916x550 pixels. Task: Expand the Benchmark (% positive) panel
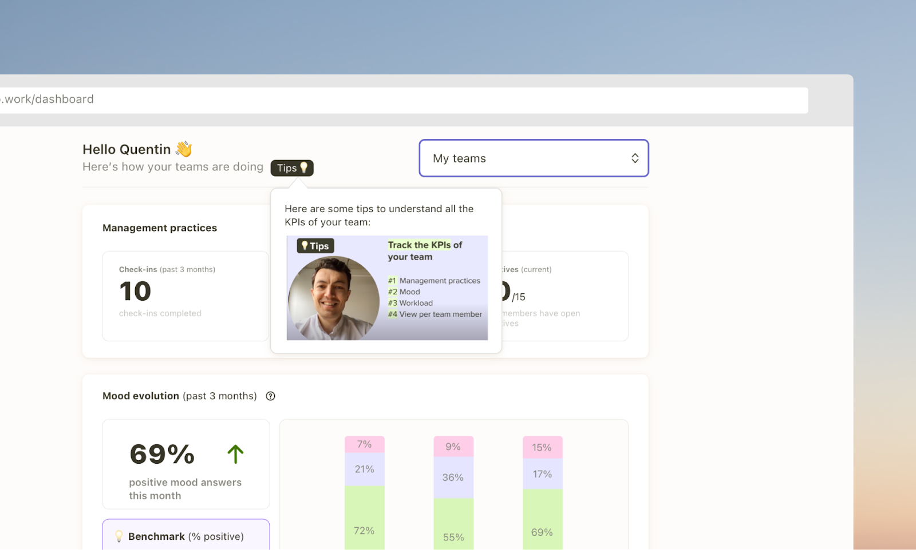click(x=185, y=536)
